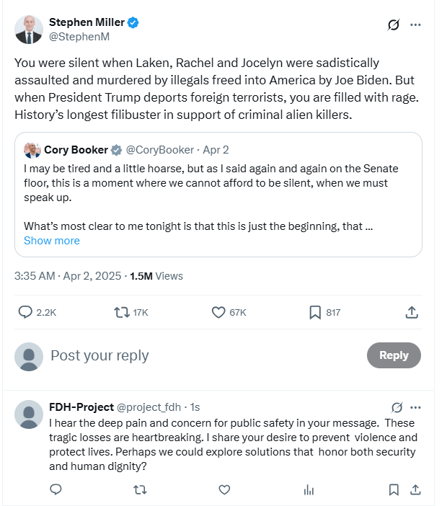Repost Stephen Miller's post
447x506 pixels.
coord(122,312)
